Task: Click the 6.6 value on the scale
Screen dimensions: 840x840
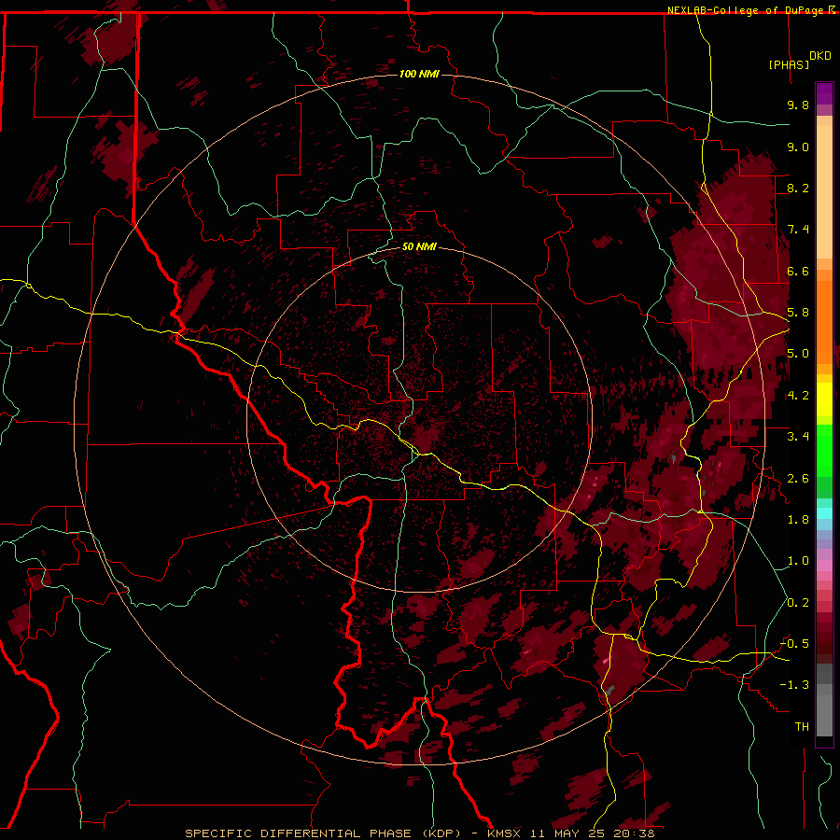Action: tap(798, 271)
